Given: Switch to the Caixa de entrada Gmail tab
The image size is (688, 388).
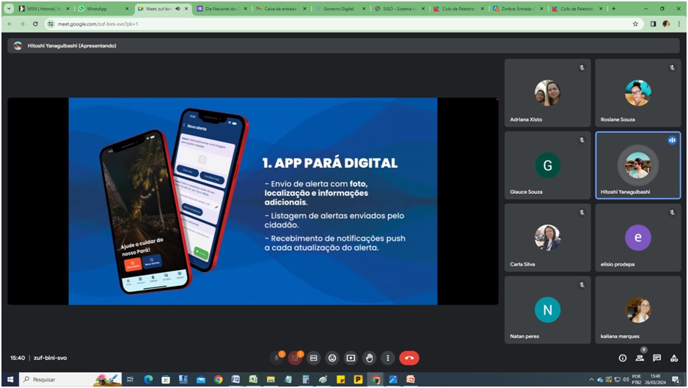Looking at the screenshot, I should click(x=281, y=9).
